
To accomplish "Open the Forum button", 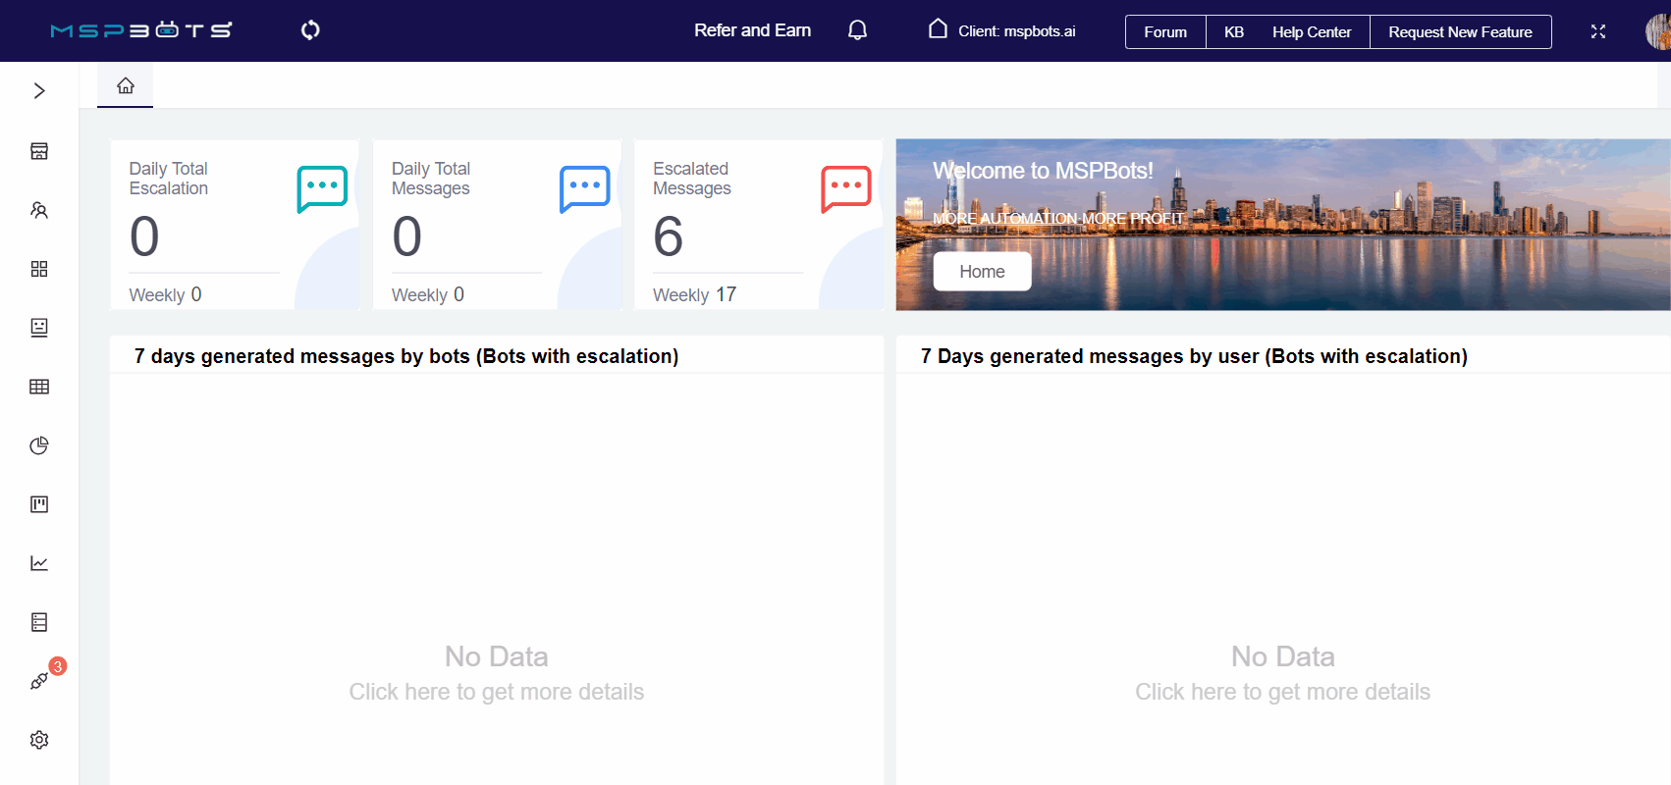I will click(1165, 31).
